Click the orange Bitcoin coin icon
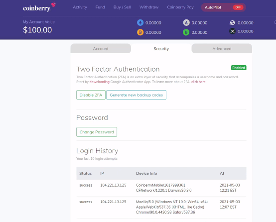The height and width of the screenshot is (222, 276). click(x=140, y=32)
